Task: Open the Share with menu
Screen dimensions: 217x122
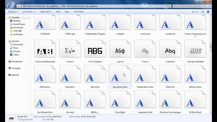Action: tap(46, 12)
